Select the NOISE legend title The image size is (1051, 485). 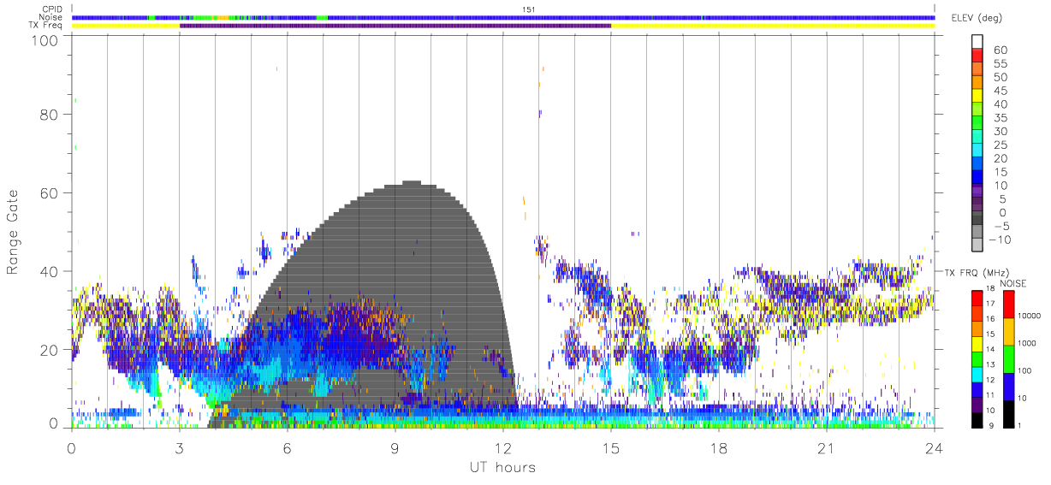(1012, 283)
